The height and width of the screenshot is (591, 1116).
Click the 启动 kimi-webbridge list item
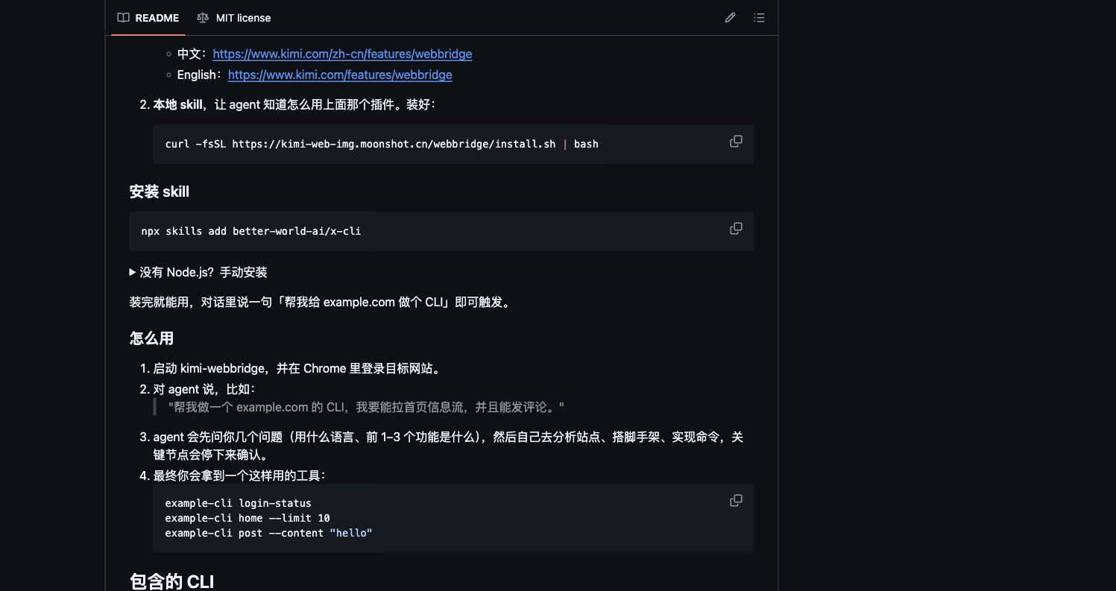tap(300, 368)
